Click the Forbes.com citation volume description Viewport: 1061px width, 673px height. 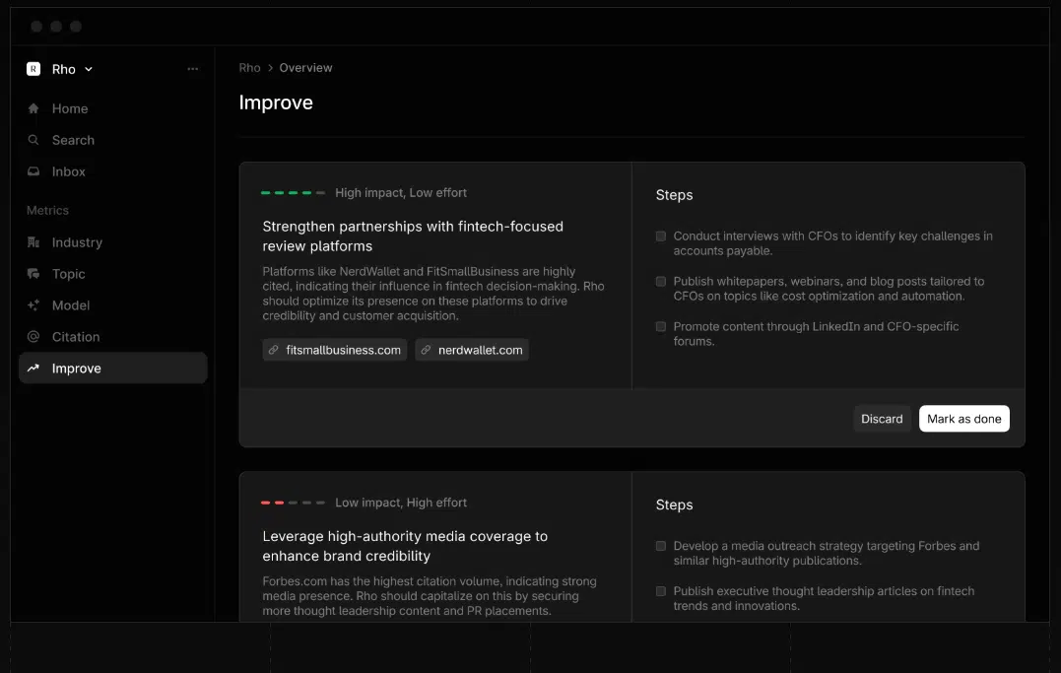(x=430, y=596)
